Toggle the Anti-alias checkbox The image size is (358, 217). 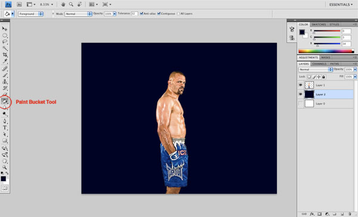click(x=141, y=14)
